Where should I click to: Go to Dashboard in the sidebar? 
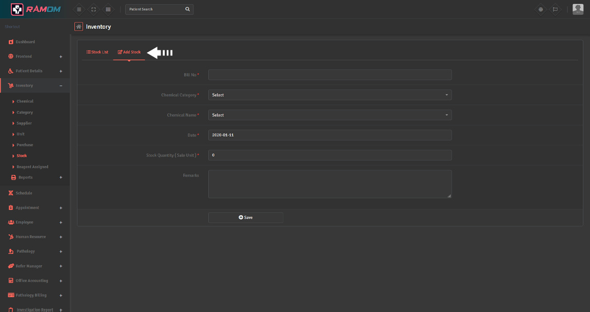tap(25, 42)
